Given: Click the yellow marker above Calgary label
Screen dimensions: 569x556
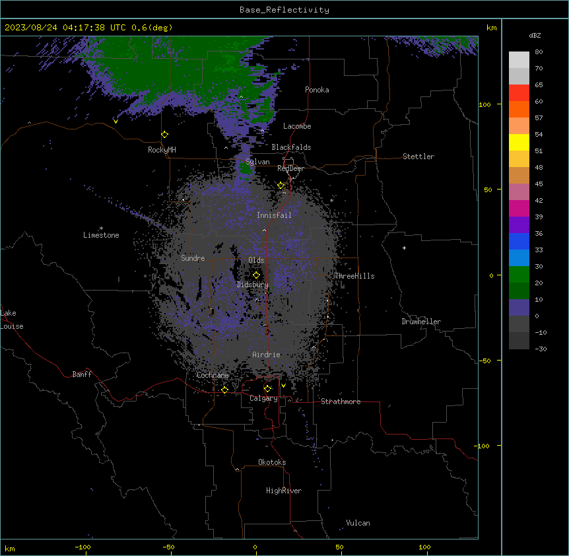Looking at the screenshot, I should tap(267, 389).
